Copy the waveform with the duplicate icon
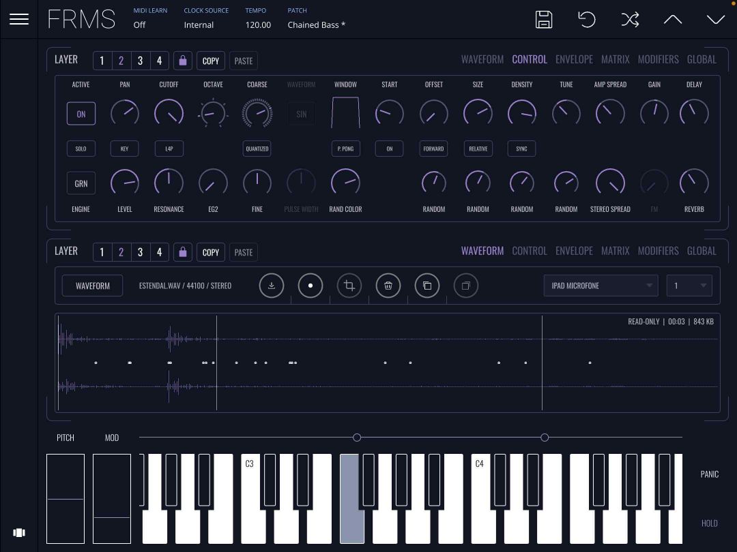Viewport: 737px width, 552px height. tap(427, 286)
